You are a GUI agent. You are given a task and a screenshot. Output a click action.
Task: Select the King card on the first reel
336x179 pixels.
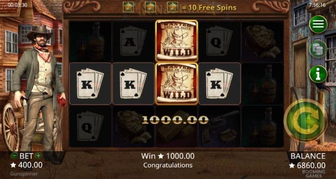90,84
